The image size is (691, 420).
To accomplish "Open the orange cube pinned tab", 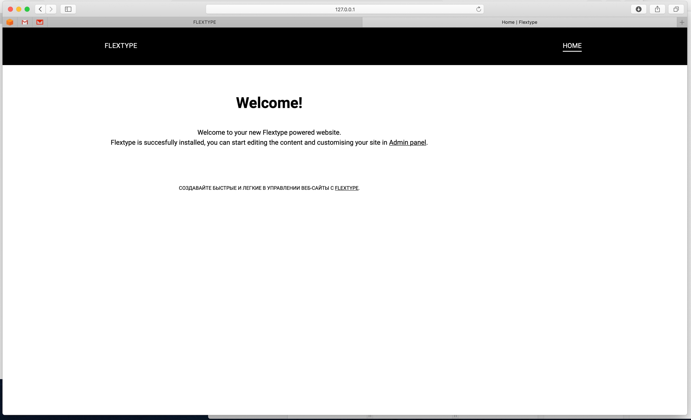I will coord(10,22).
